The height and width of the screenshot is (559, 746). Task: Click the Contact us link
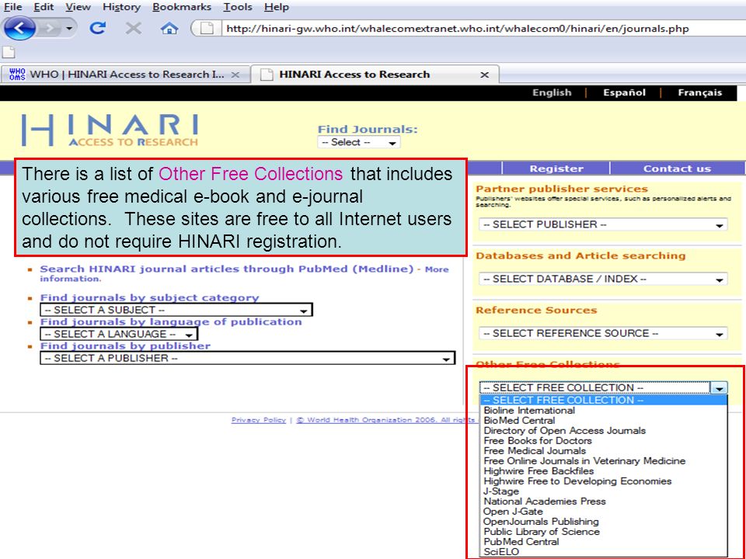[677, 168]
